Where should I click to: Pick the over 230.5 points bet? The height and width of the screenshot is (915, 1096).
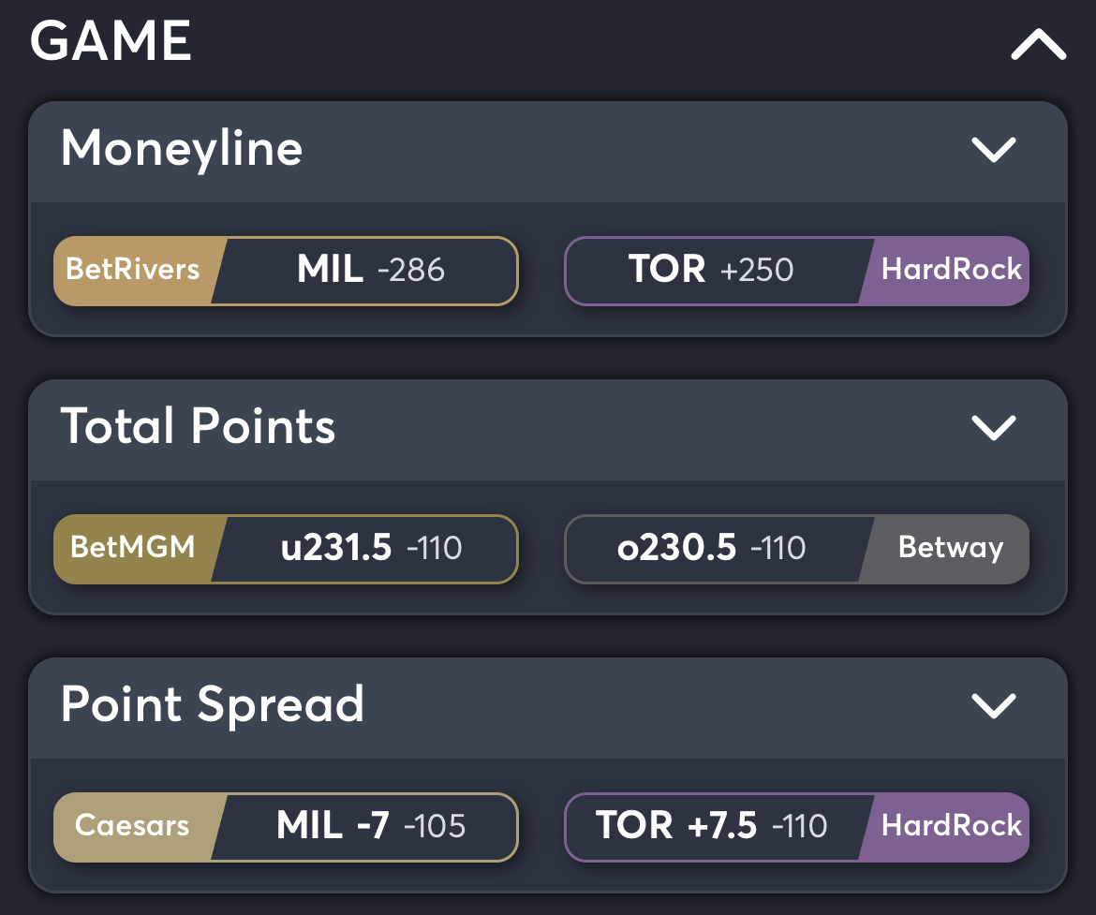[x=712, y=549]
